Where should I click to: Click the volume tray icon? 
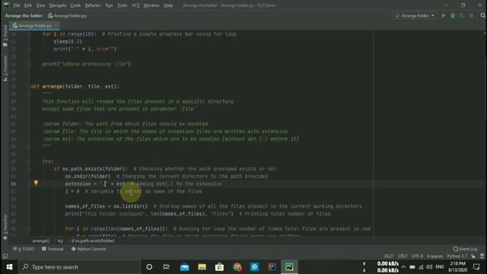coord(429,267)
